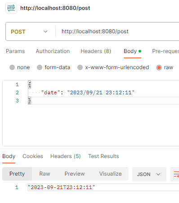The image size is (179, 203).
Task: Open the response Headers (5) tab
Action: coord(65,156)
